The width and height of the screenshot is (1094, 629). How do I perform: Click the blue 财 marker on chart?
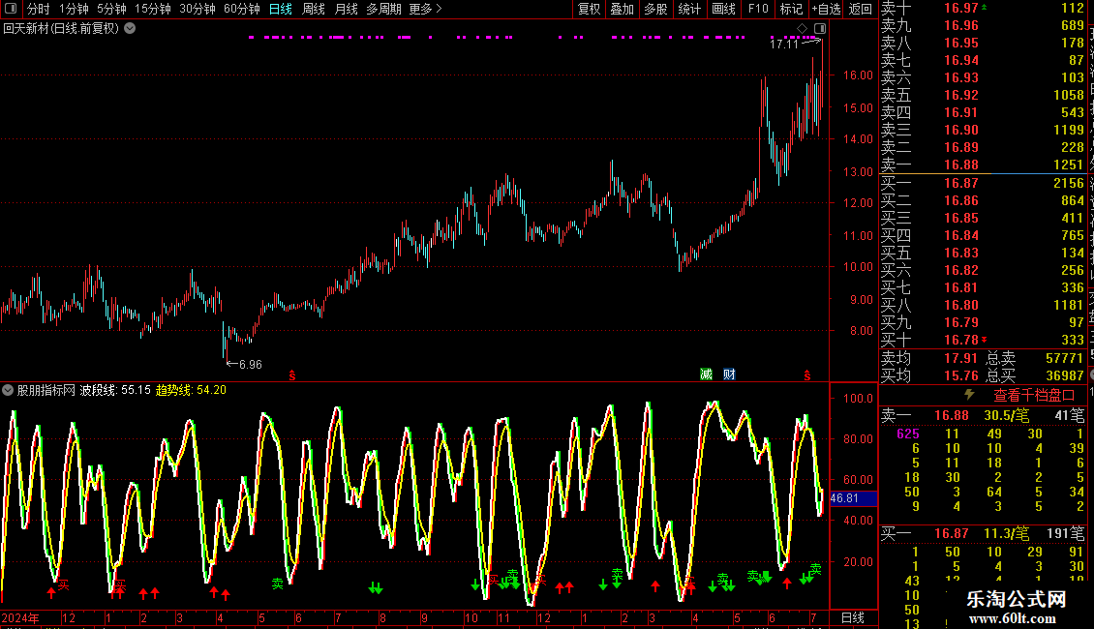(x=729, y=374)
